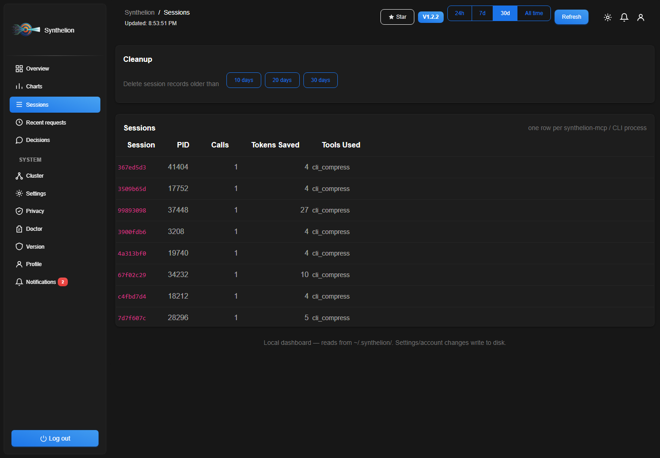660x458 pixels.
Task: Open the Decisions page
Action: point(55,140)
